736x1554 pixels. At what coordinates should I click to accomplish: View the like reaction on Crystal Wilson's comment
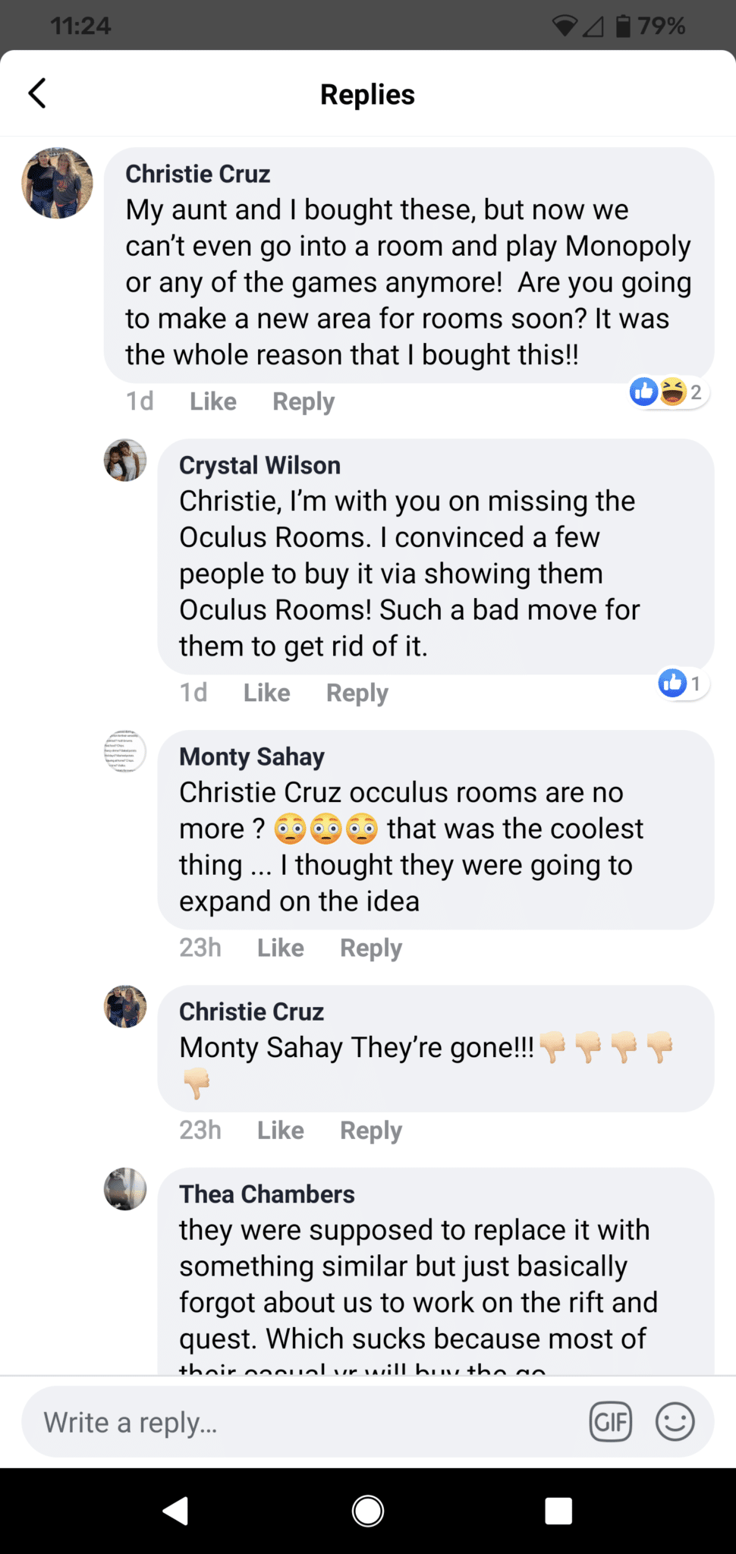(681, 684)
